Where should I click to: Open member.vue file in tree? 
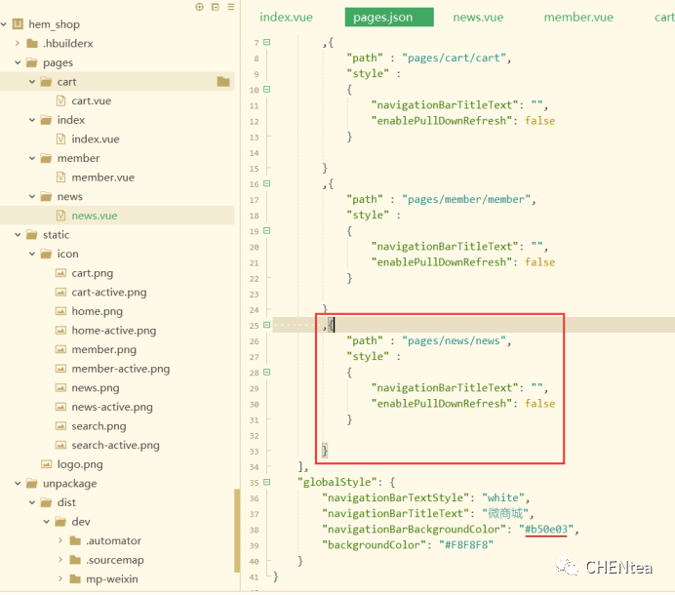click(102, 178)
